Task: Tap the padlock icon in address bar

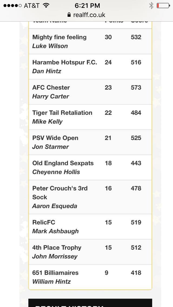Action: [x=69, y=15]
